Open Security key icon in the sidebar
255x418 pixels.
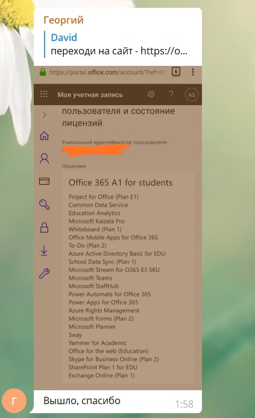(44, 205)
